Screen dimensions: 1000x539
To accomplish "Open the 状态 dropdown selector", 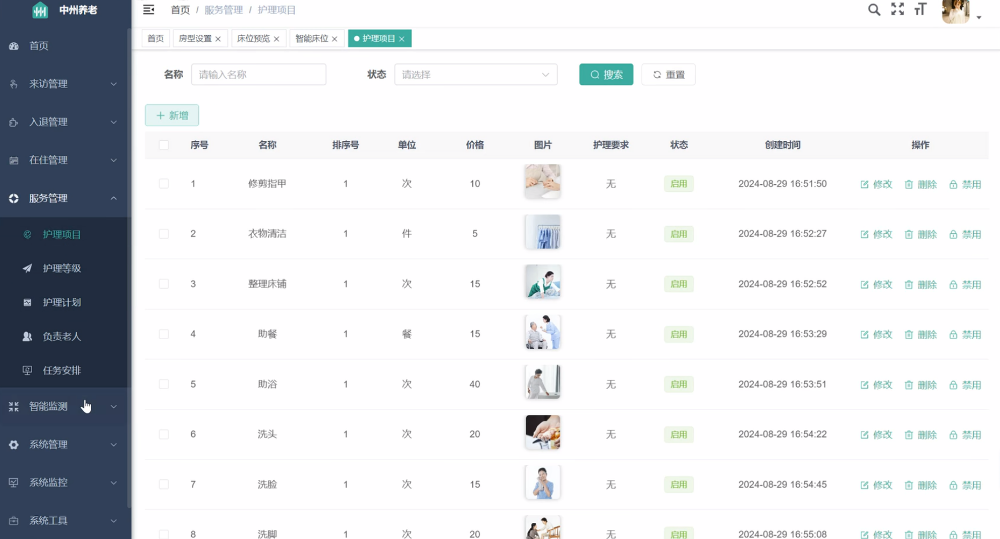I will pyautogui.click(x=476, y=75).
